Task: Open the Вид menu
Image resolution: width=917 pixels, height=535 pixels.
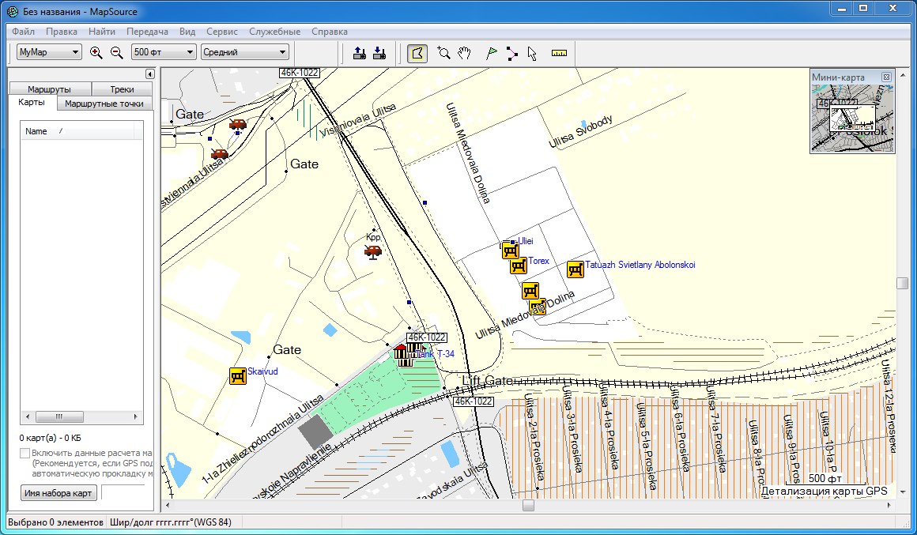Action: [187, 32]
